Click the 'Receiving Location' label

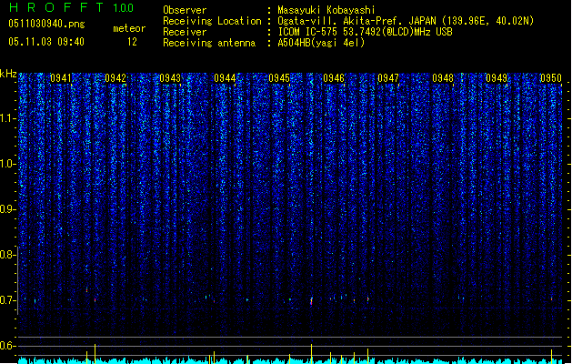point(212,21)
